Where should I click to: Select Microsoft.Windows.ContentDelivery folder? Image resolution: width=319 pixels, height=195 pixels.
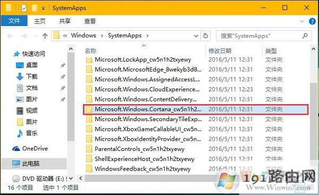tap(146, 99)
